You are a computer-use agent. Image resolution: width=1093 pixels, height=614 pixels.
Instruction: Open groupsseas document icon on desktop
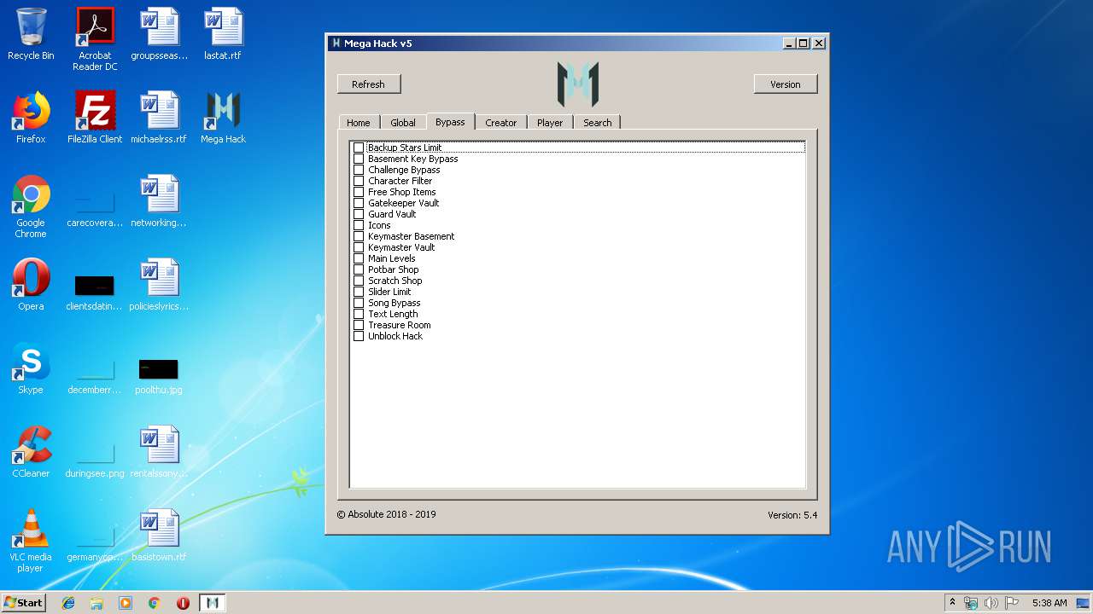(x=160, y=34)
